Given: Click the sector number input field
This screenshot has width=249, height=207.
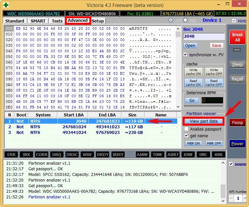Looking at the screenshot, I should pyautogui.click(x=204, y=36).
